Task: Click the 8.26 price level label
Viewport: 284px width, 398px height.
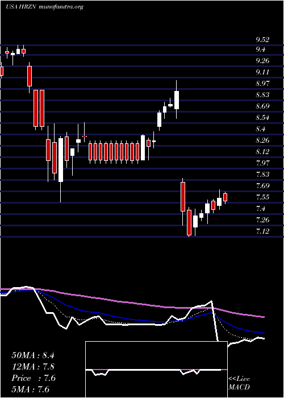Action: [x=262, y=140]
